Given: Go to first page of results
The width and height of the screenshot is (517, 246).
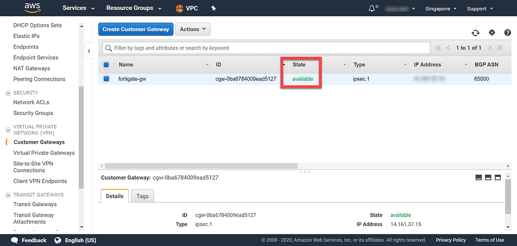Looking at the screenshot, I should pos(438,48).
